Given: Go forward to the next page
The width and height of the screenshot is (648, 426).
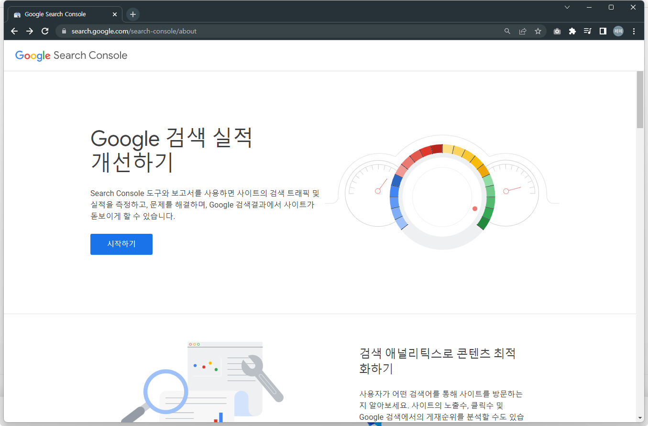Looking at the screenshot, I should (30, 31).
